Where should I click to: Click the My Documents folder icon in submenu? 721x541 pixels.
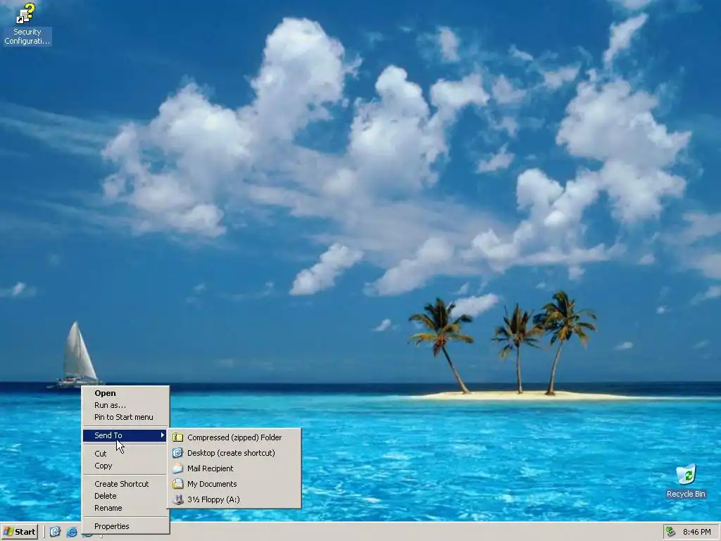tap(178, 484)
